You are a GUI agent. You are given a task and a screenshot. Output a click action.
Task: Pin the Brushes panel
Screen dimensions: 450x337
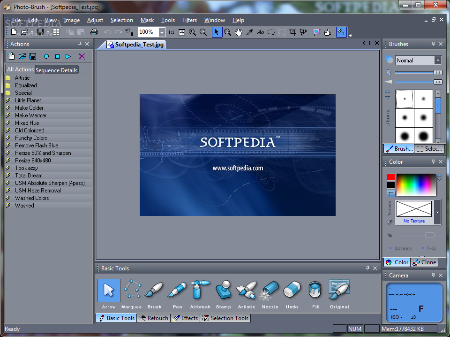click(433, 44)
